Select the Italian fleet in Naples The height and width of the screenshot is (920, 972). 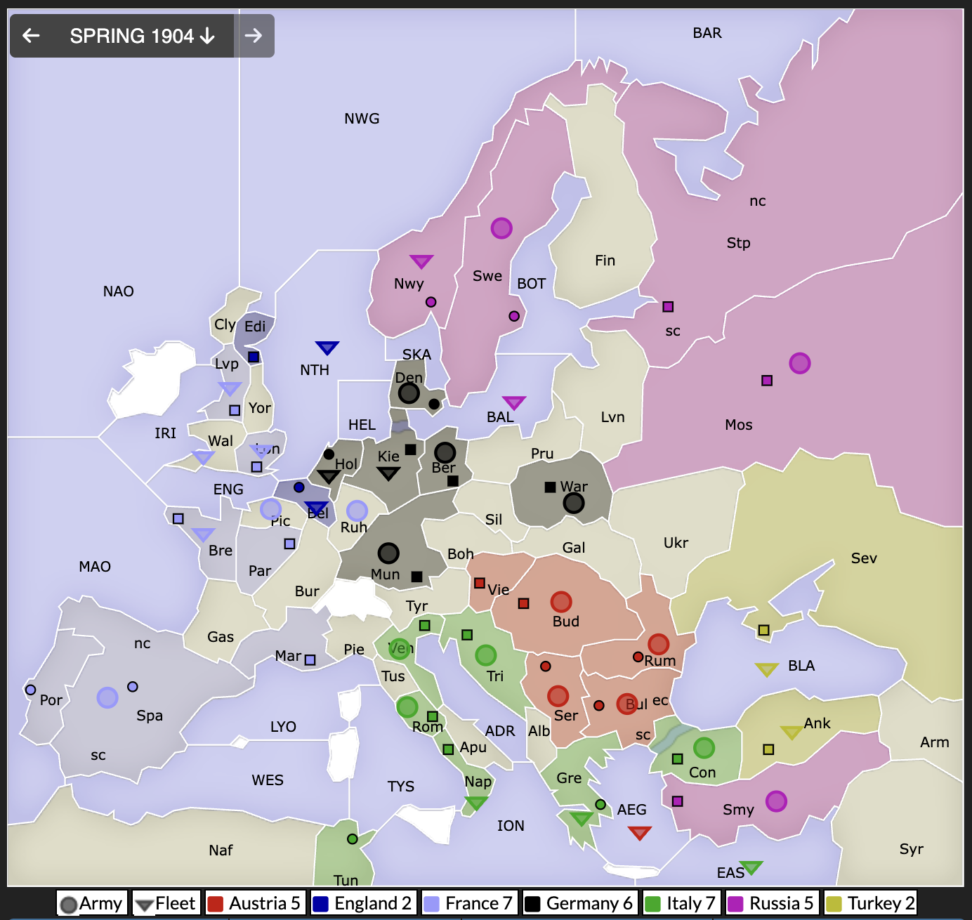click(476, 803)
